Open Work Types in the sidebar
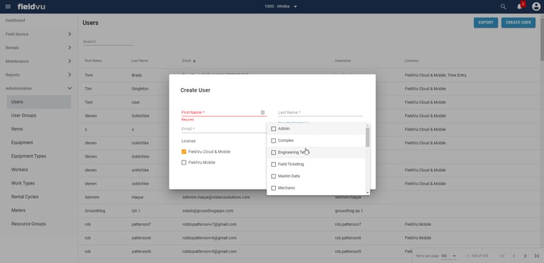 (x=23, y=183)
